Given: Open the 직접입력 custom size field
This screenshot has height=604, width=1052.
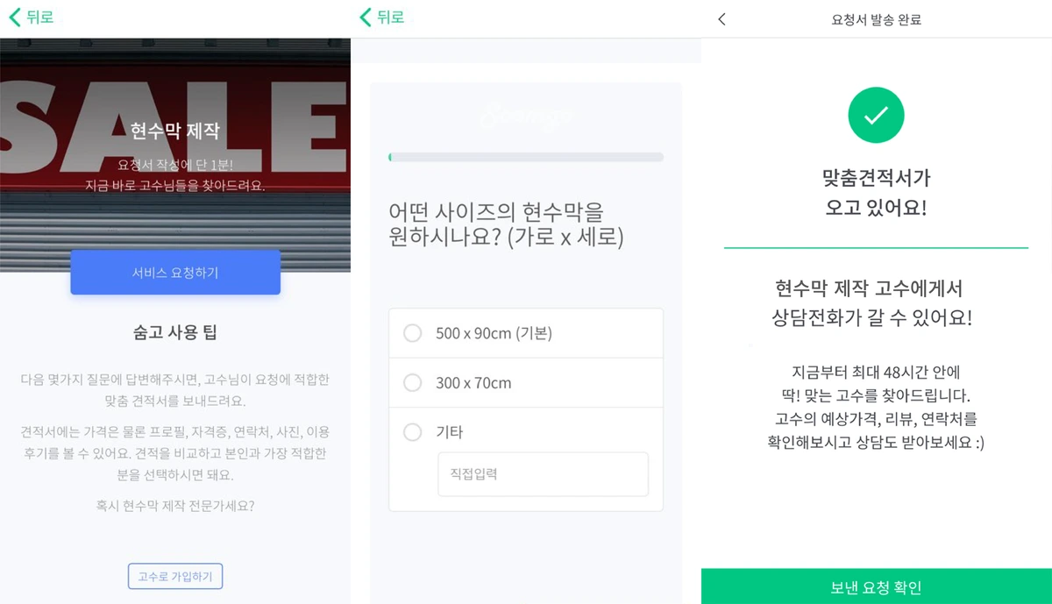Looking at the screenshot, I should 543,473.
